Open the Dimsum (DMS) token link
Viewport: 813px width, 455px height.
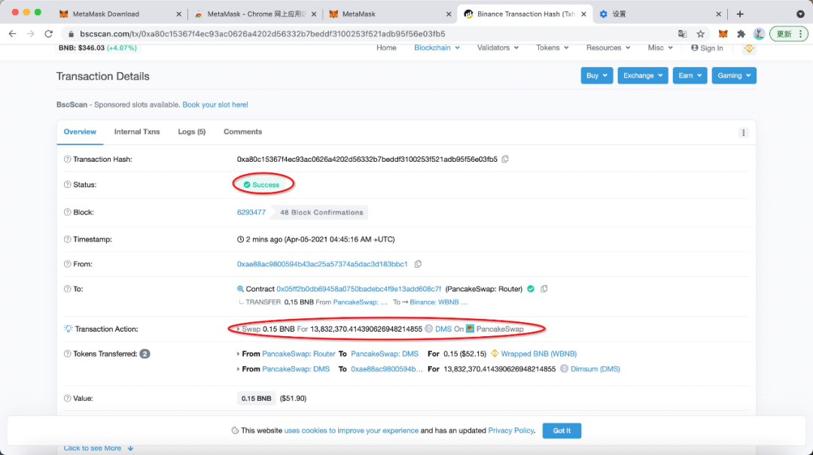point(595,369)
